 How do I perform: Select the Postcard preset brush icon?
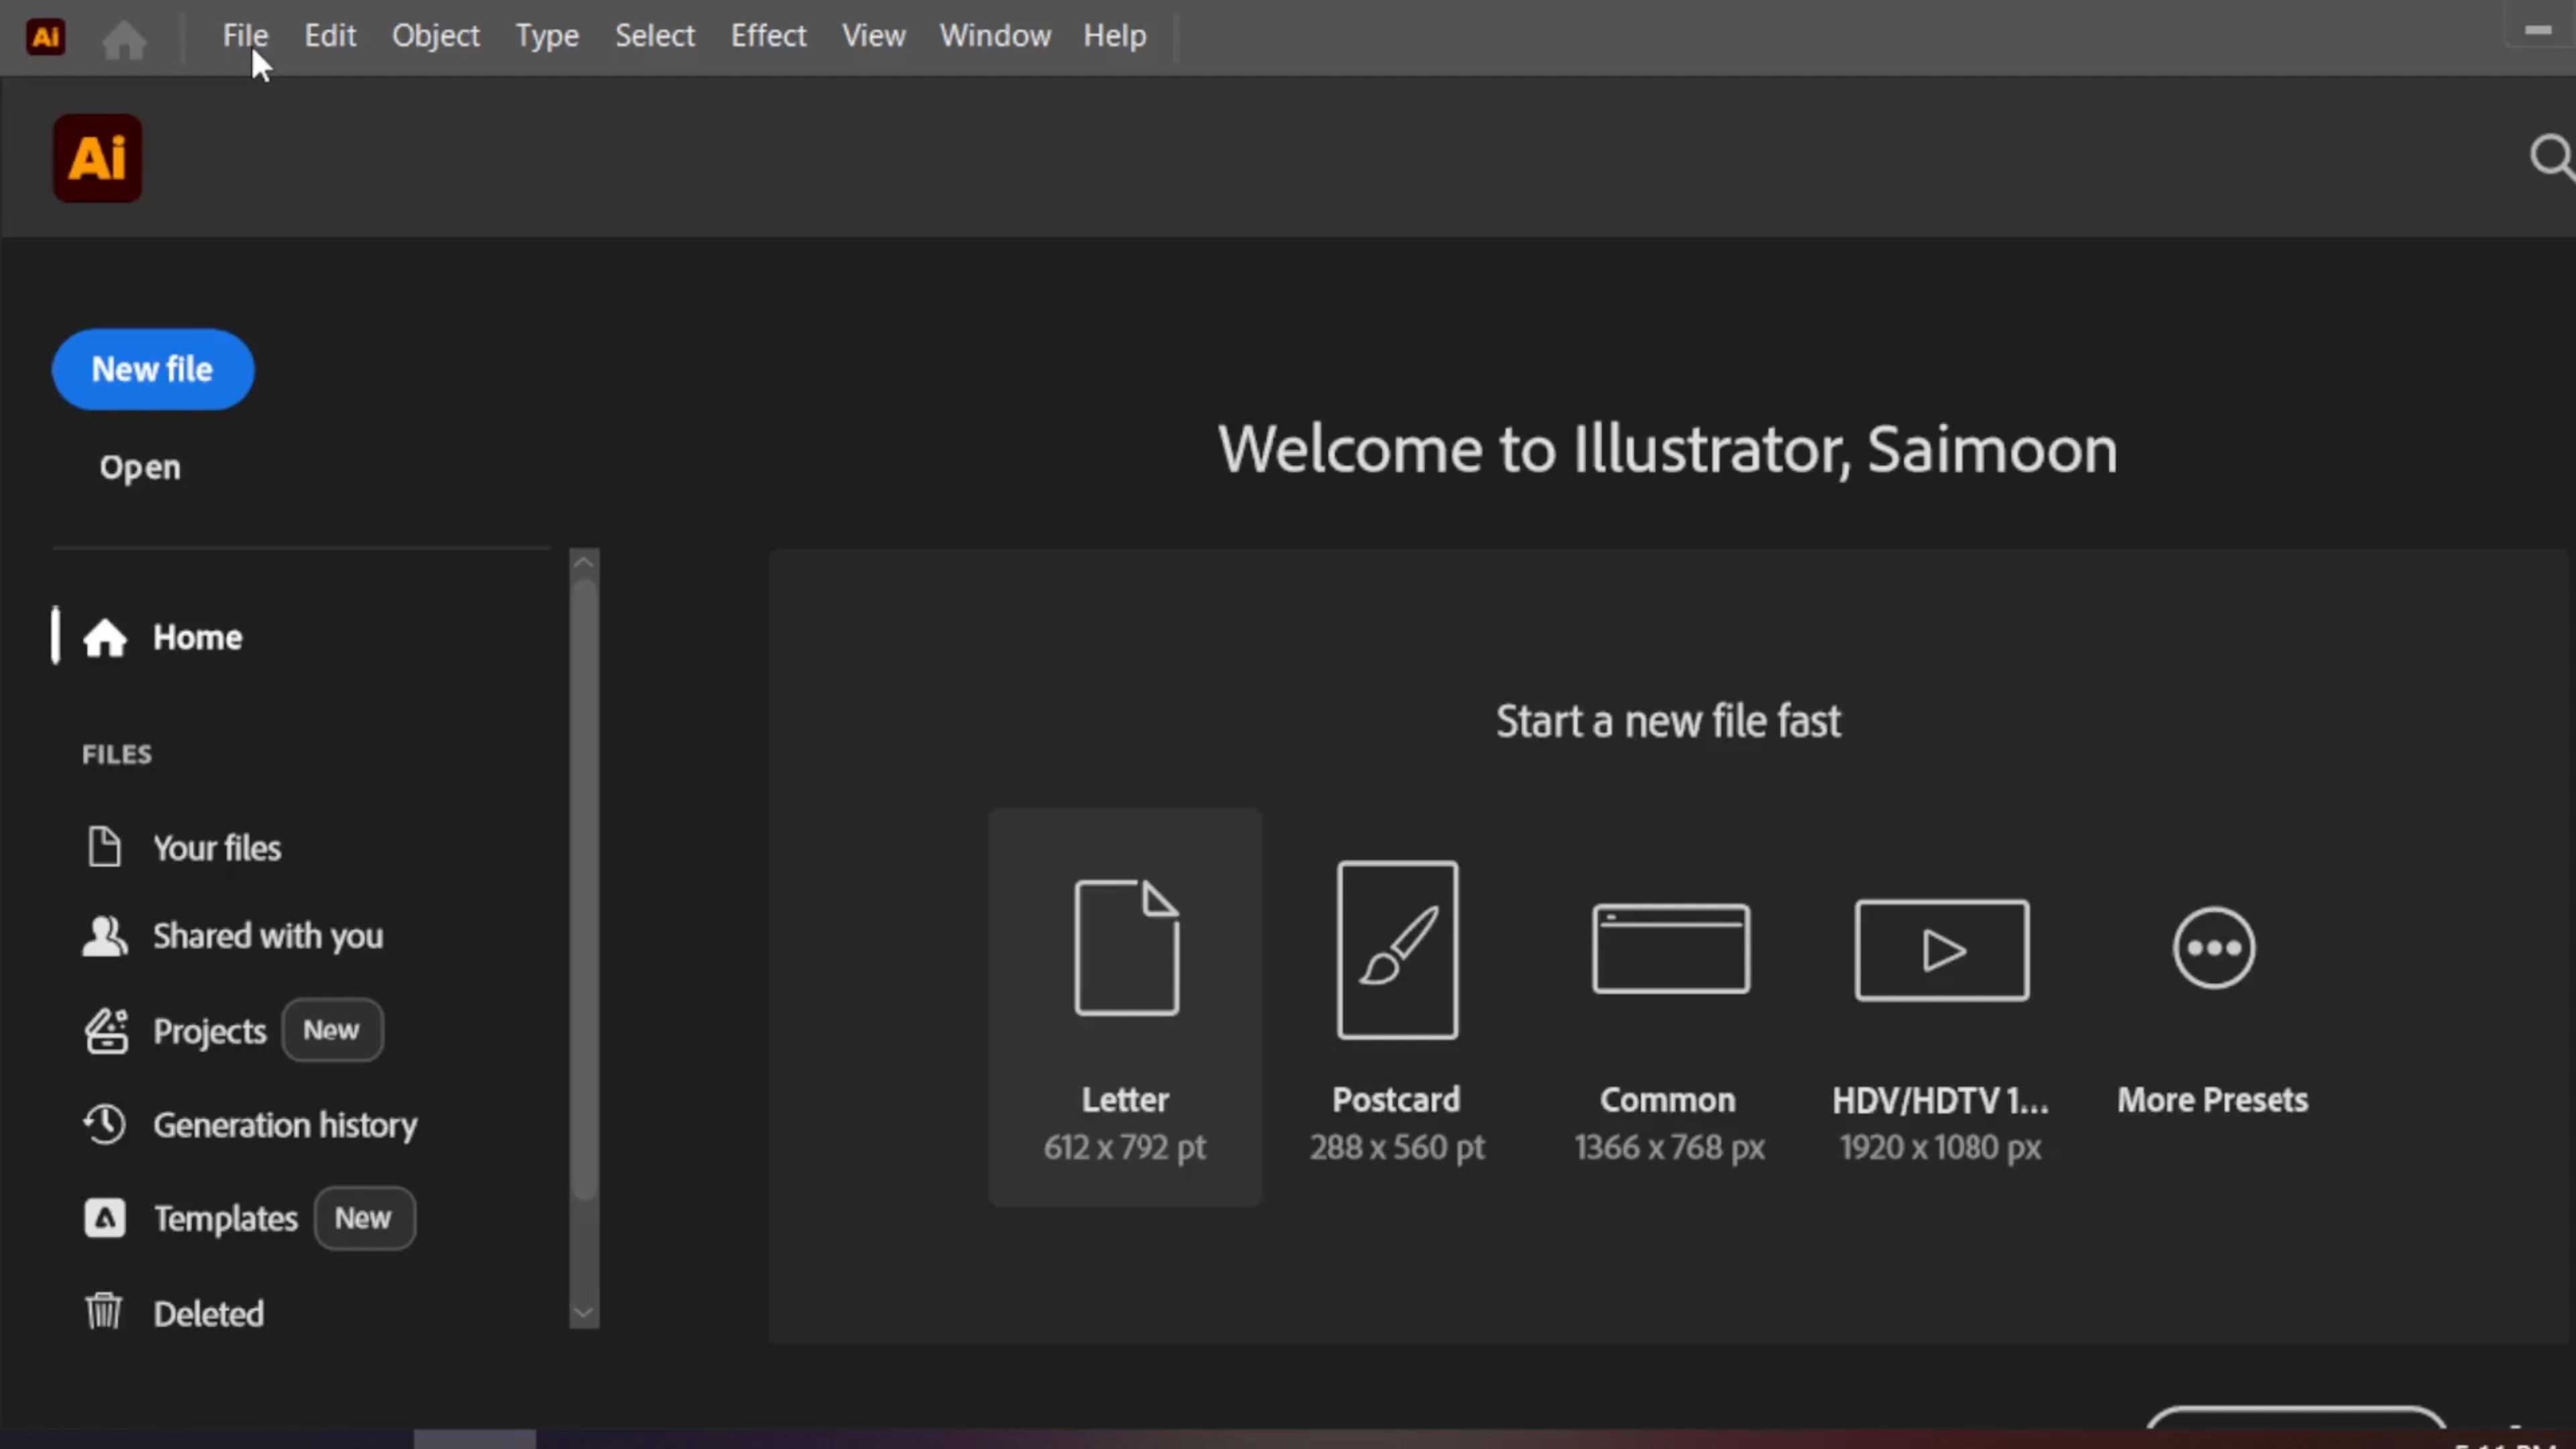click(x=1397, y=949)
